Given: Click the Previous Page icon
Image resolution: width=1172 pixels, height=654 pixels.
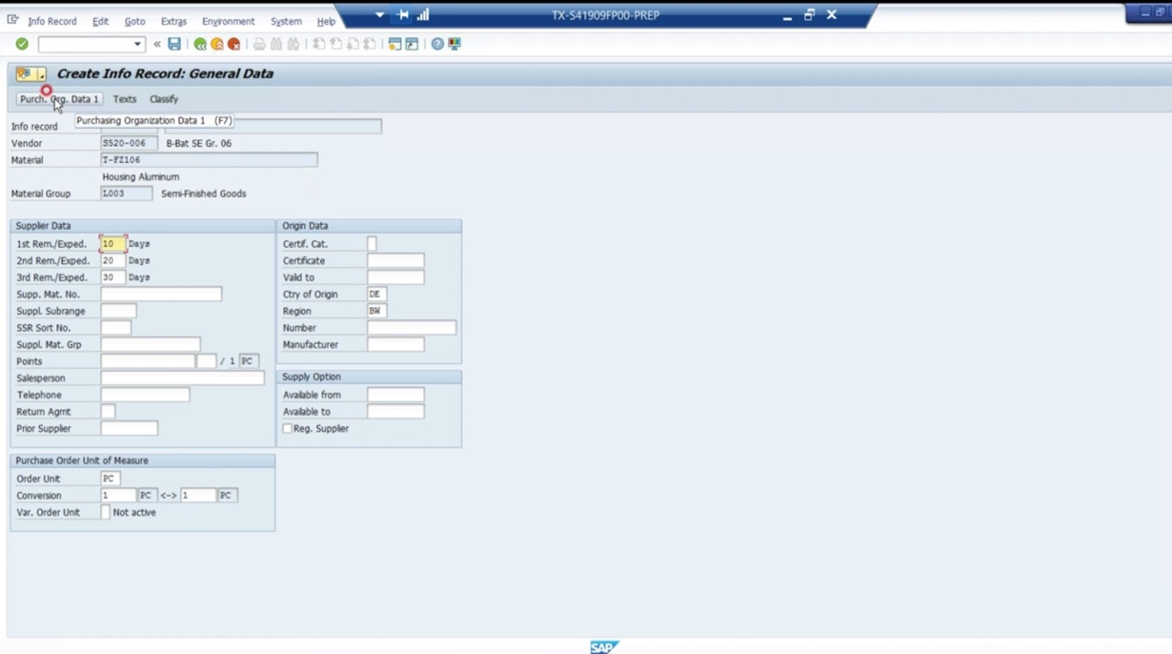Looking at the screenshot, I should (336, 44).
